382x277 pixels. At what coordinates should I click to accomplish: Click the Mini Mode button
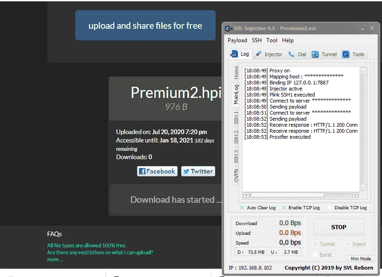coord(361,258)
